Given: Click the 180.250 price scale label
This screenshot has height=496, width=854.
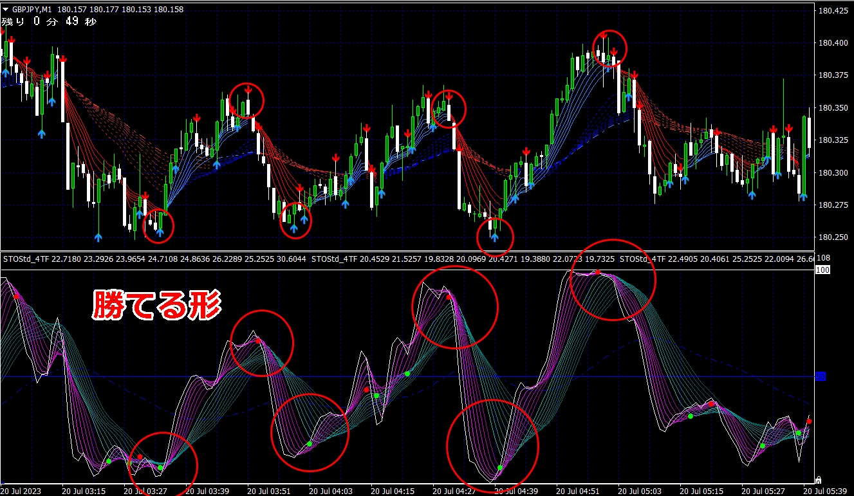Looking at the screenshot, I should tap(833, 237).
